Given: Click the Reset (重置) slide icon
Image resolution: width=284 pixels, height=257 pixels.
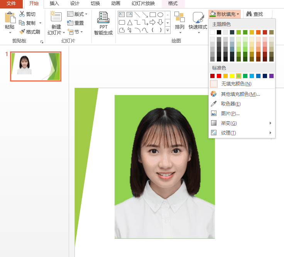Looking at the screenshot, I should tap(70, 23).
